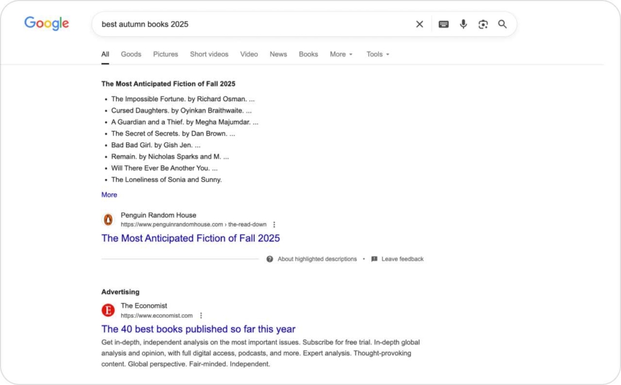Click the magnifying glass search icon

(502, 24)
